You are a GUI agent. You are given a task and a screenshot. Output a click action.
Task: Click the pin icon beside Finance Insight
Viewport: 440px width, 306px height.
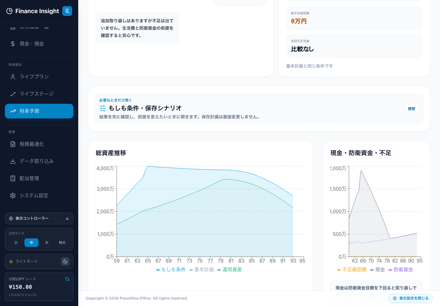coord(67,11)
